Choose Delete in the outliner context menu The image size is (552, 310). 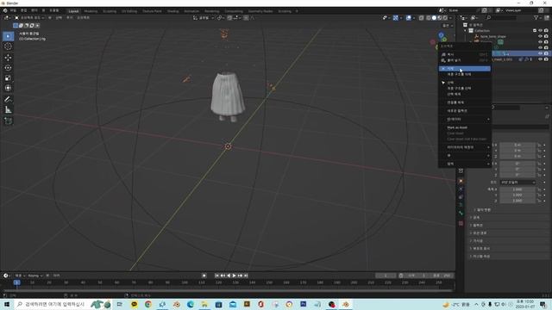click(x=464, y=69)
